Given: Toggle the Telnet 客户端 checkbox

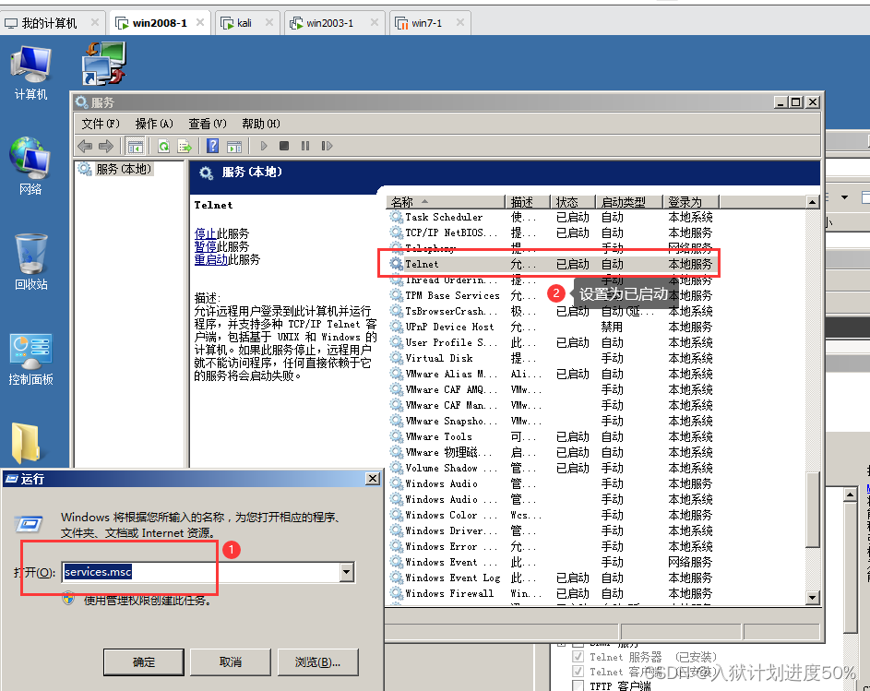Looking at the screenshot, I should (x=578, y=672).
